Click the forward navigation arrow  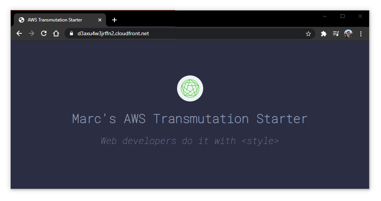coord(31,33)
